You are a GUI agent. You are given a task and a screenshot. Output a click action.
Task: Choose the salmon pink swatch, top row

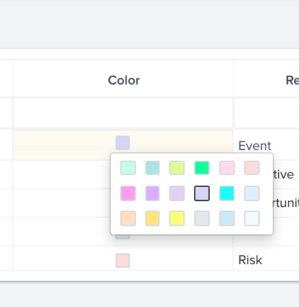point(252,168)
